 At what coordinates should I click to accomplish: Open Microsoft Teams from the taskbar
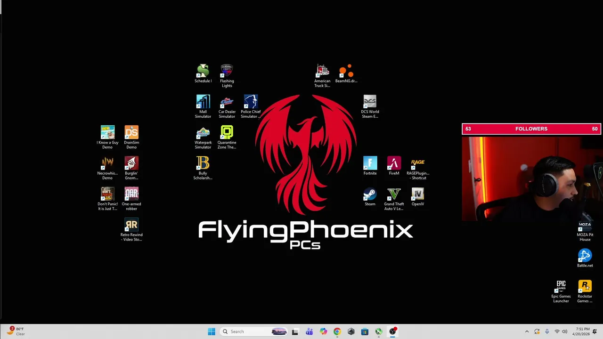tap(309, 331)
